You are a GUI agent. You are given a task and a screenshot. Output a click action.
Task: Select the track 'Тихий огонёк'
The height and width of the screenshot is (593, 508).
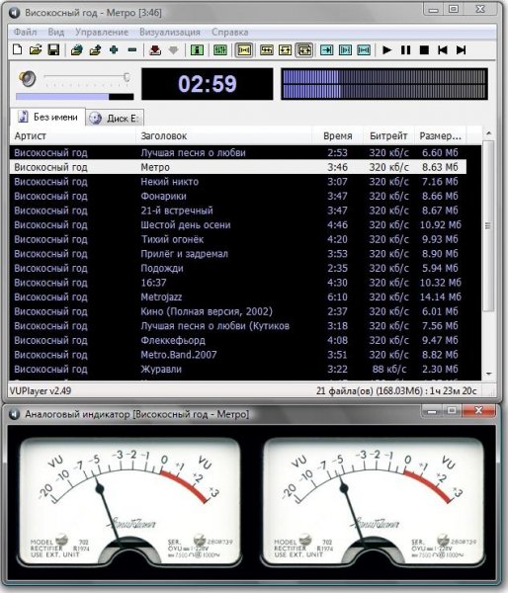[238, 239]
